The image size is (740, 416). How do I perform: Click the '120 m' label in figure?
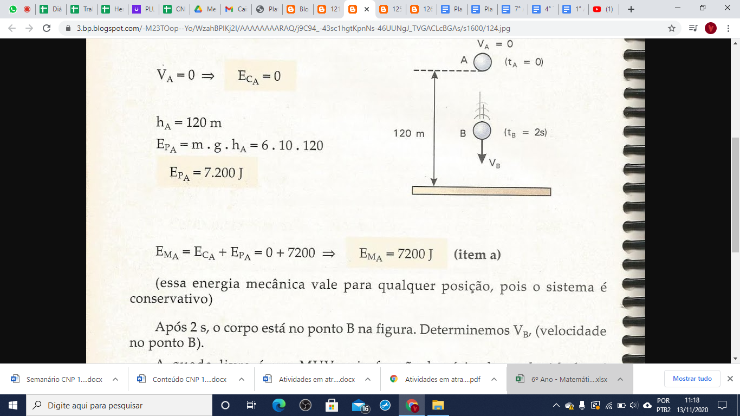(x=409, y=133)
